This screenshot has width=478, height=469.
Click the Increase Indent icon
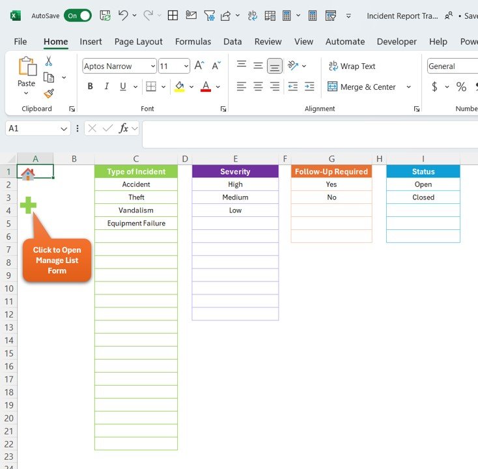309,87
